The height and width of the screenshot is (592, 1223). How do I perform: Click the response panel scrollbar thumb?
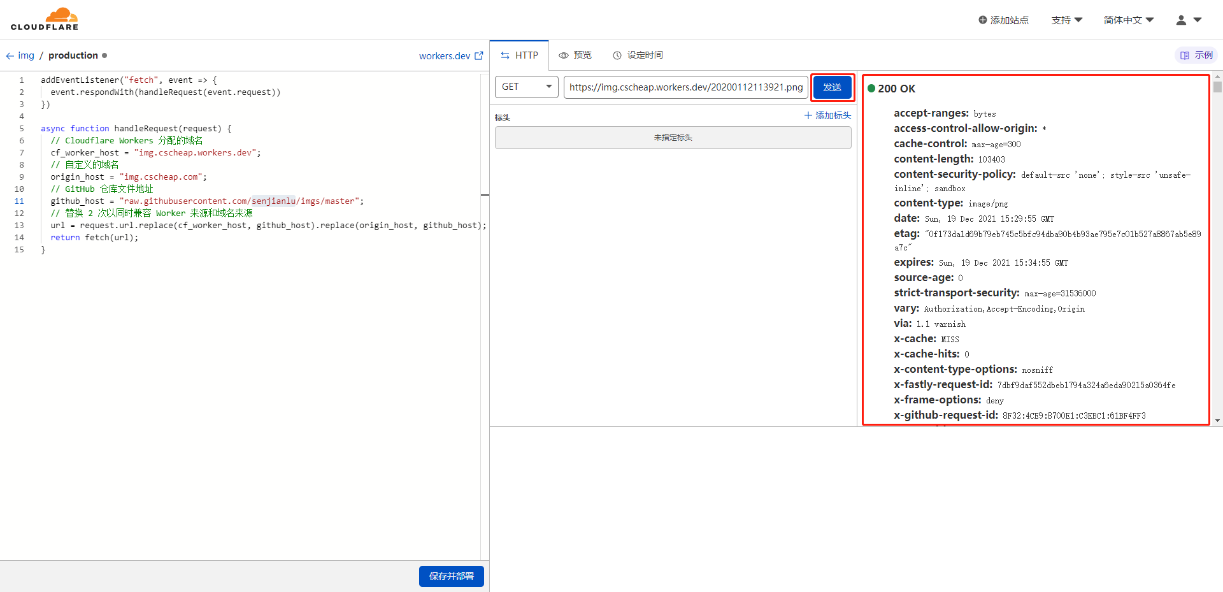1217,87
